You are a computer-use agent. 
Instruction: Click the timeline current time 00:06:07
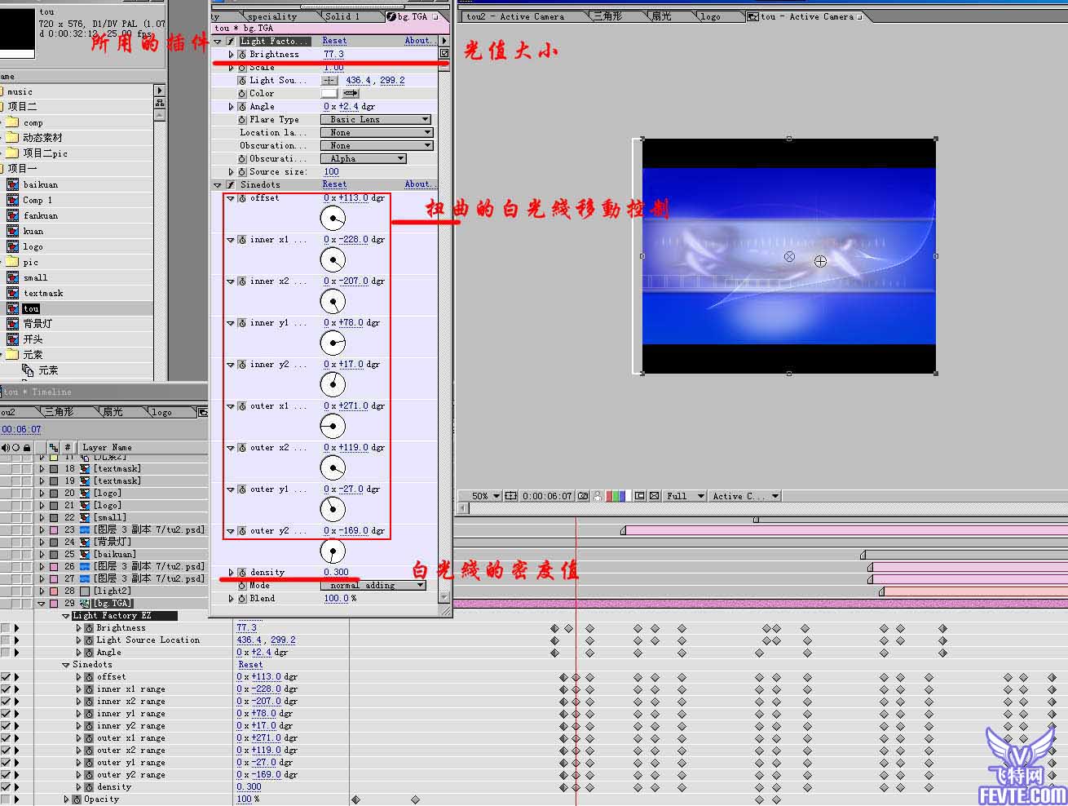click(21, 430)
